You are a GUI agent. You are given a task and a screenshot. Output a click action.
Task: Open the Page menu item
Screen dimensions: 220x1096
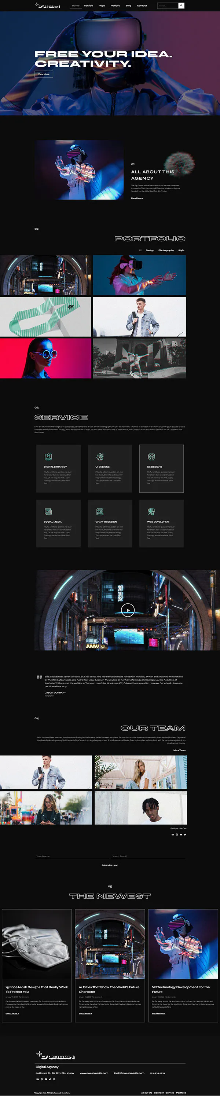point(102,6)
